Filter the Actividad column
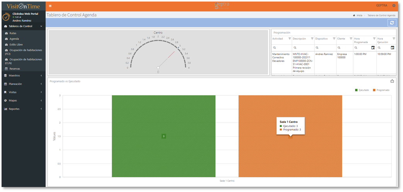This screenshot has height=192, width=403. pyautogui.click(x=289, y=39)
